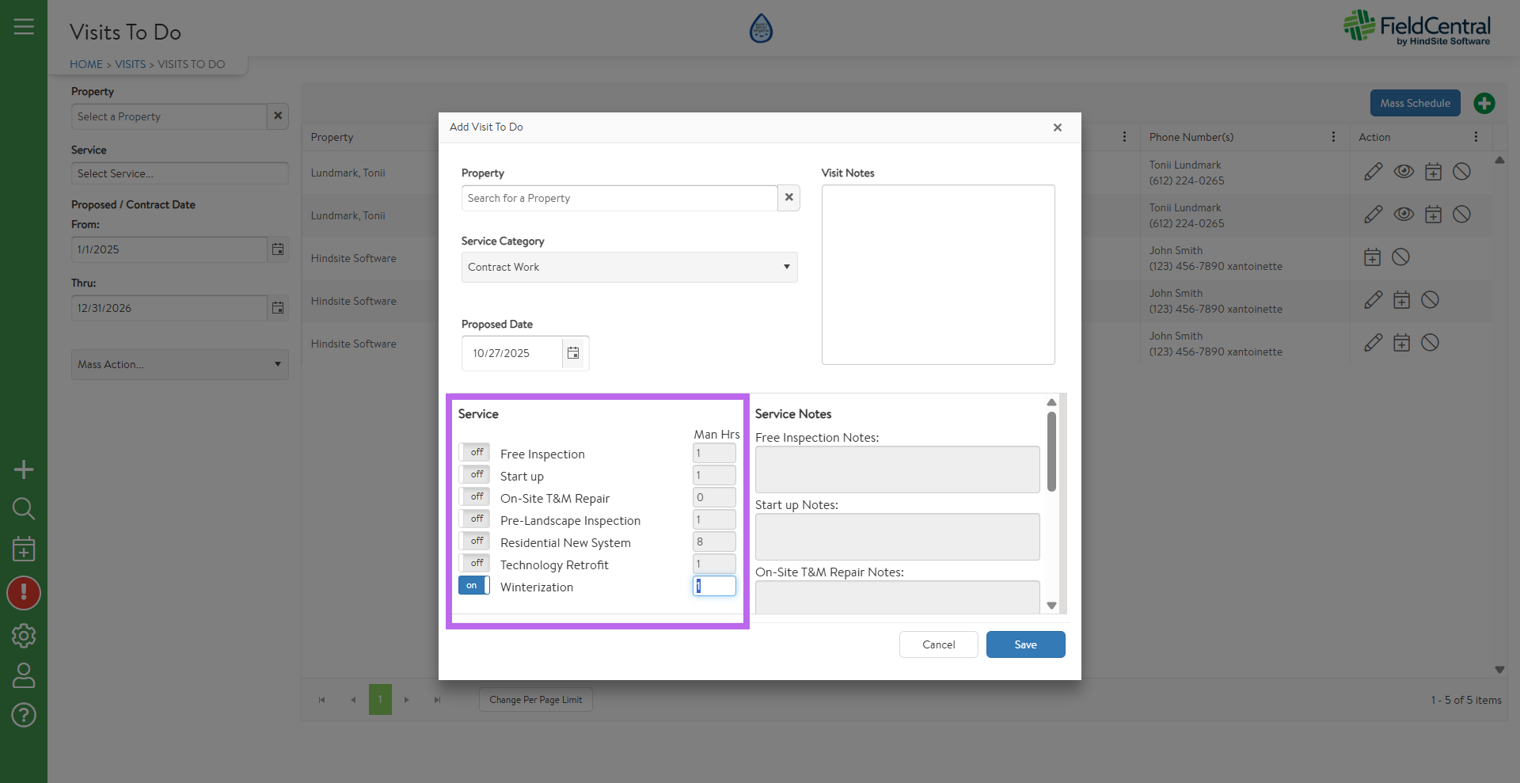Image resolution: width=1520 pixels, height=783 pixels.
Task: Expand the Service Category dropdown
Action: [629, 268]
